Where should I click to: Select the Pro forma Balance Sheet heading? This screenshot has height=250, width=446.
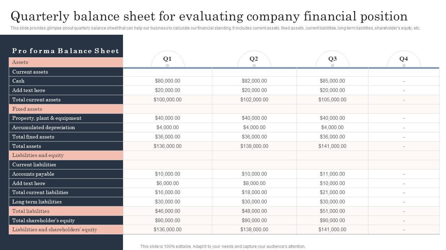click(66, 51)
